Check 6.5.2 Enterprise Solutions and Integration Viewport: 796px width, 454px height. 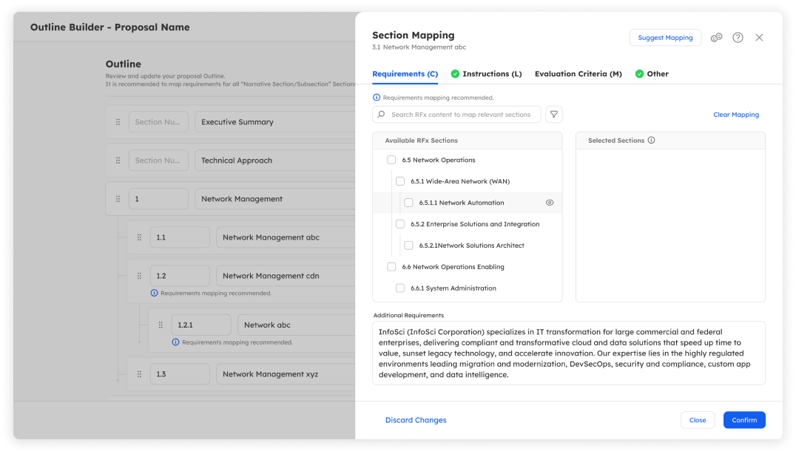[400, 224]
